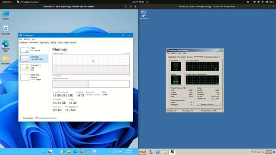Open Server Manager in Server 2008 taskbar
The height and width of the screenshot is (155, 276).
pyautogui.click(x=151, y=152)
